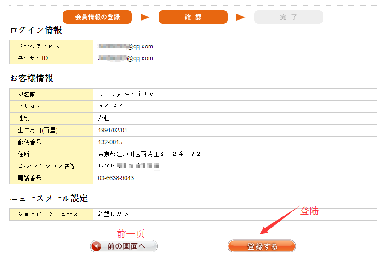The height and width of the screenshot is (262, 377).
Task: Click the ログイン情報 section heading
Action: (x=36, y=31)
